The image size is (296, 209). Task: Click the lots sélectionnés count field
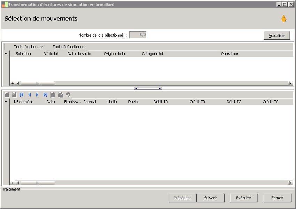[x=138, y=35]
